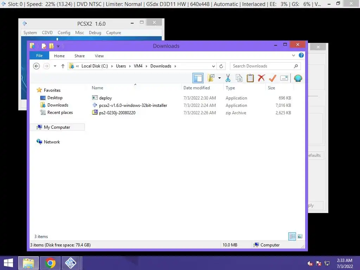Viewport: 360px width, 270px height.
Task: Open the Share ribbon tab
Action: click(79, 56)
